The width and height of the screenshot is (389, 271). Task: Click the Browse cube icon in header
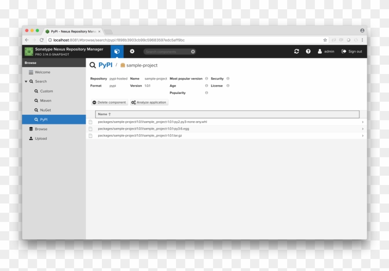tap(117, 51)
